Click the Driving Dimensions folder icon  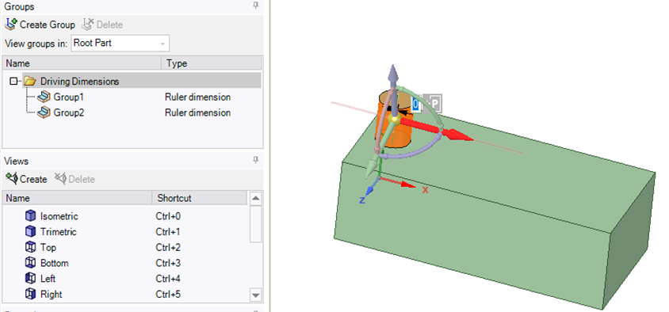click(29, 81)
